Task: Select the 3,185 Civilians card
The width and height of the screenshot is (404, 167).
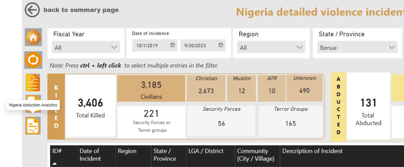Action: 151,88
